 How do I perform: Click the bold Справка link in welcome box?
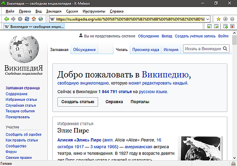point(114,102)
